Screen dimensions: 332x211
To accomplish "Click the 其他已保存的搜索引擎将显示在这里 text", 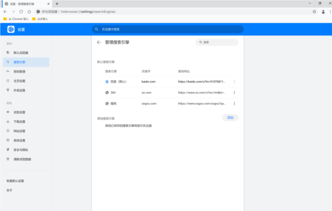I will coord(128,126).
